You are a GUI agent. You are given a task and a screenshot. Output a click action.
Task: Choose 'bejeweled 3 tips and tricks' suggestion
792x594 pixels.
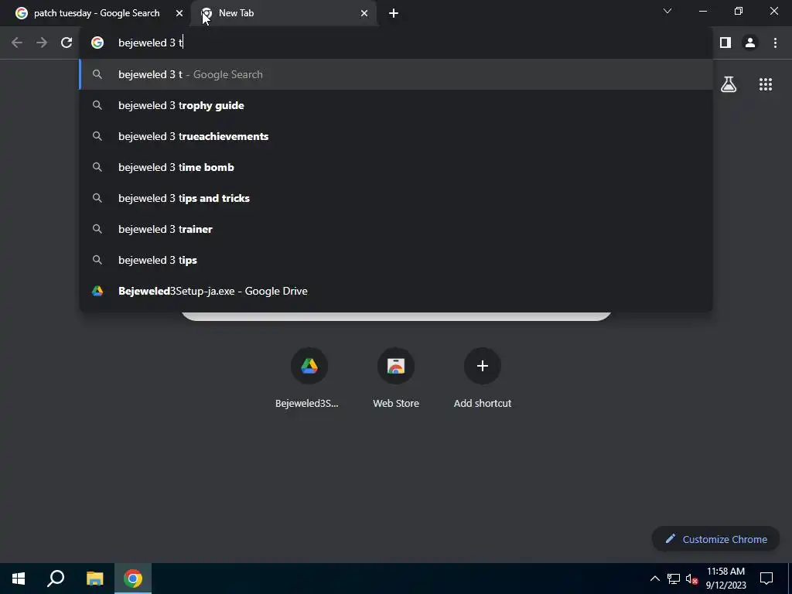[396, 198]
